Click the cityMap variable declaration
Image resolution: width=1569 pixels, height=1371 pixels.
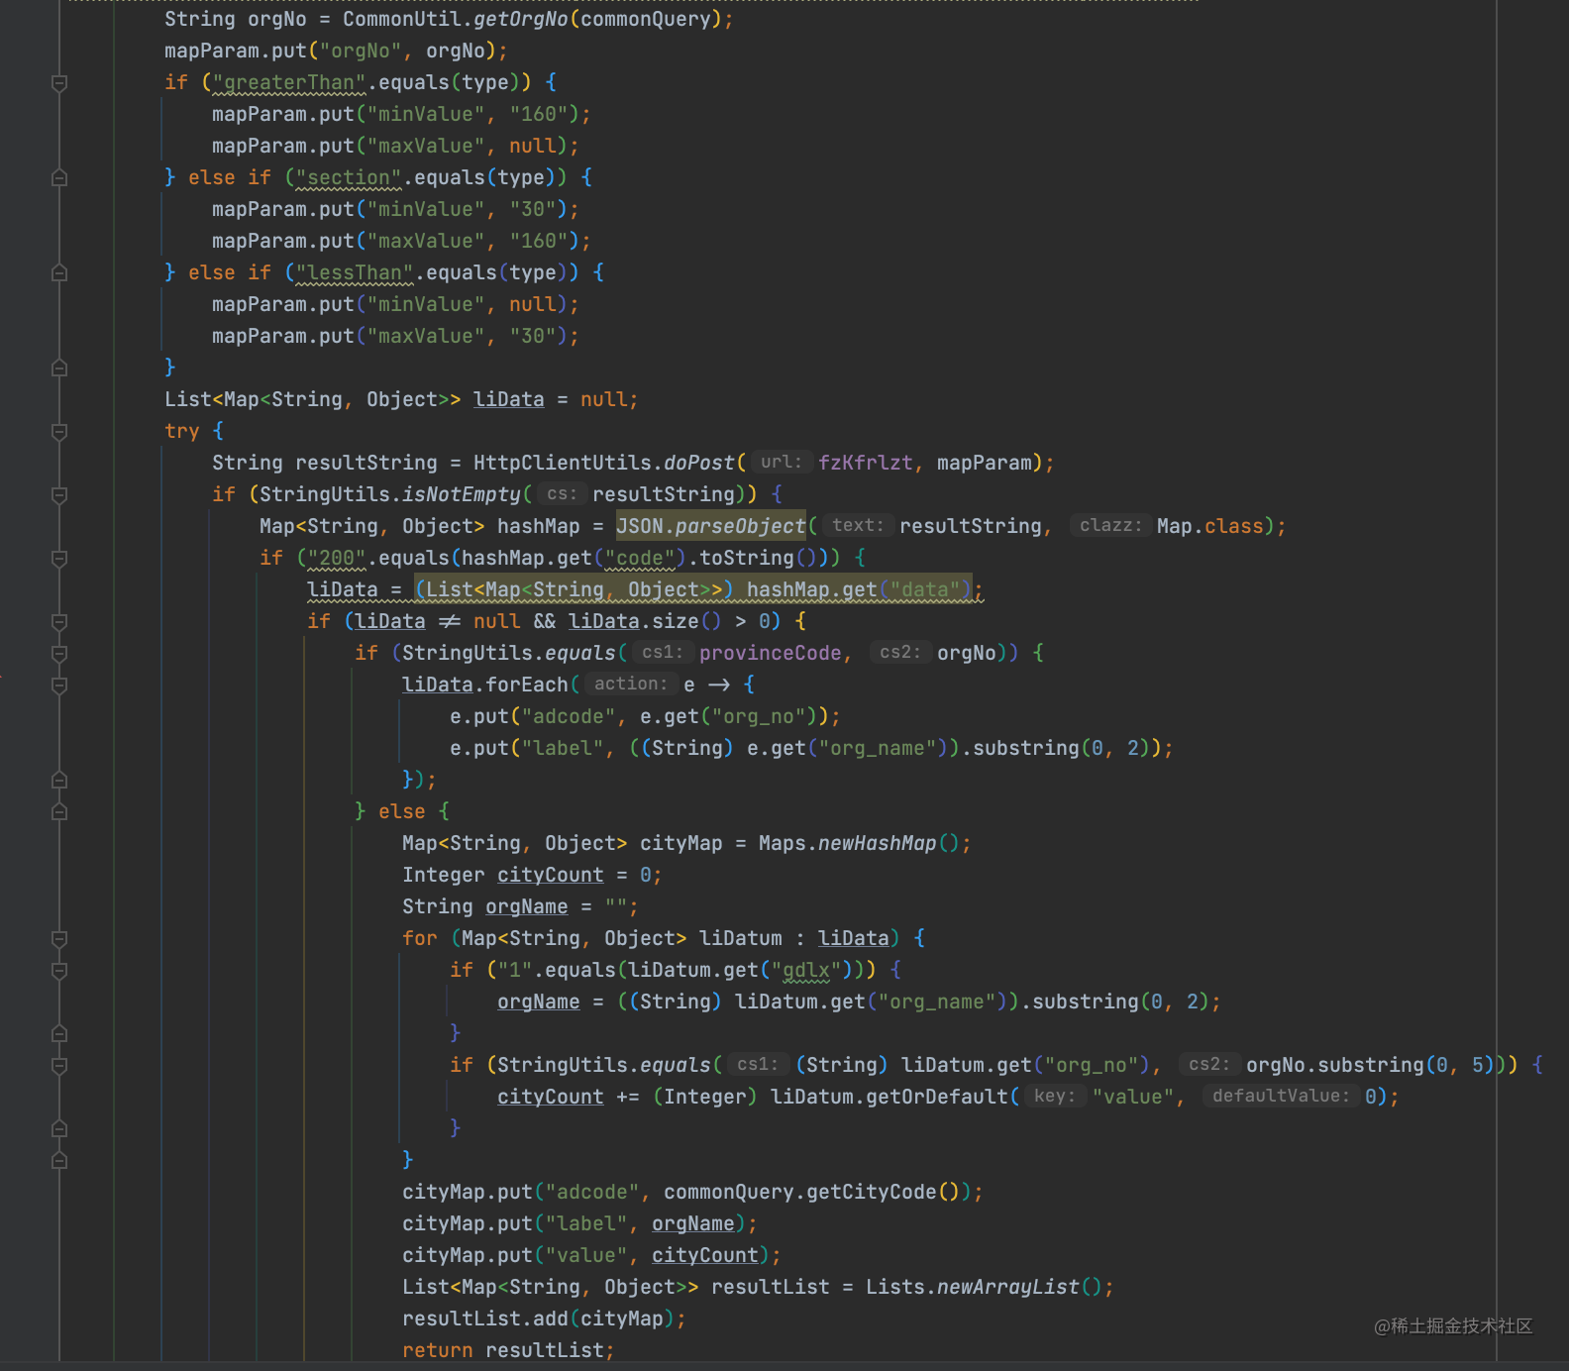click(680, 843)
